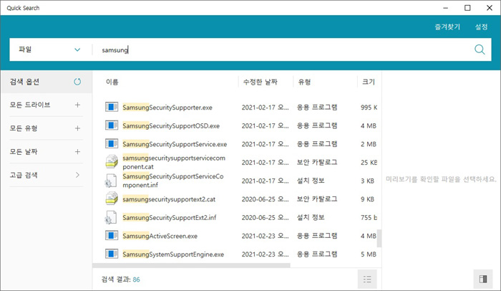Open 즐겨찾기 favorites
Image resolution: width=501 pixels, height=291 pixels.
coord(447,27)
